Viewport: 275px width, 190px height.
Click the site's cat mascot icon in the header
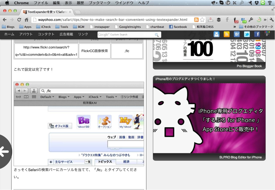tap(216, 34)
